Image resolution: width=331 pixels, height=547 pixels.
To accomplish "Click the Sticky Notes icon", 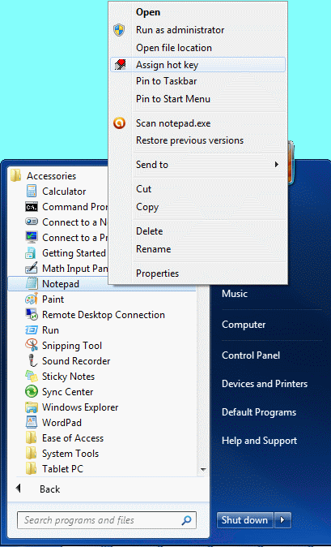I will [x=32, y=377].
